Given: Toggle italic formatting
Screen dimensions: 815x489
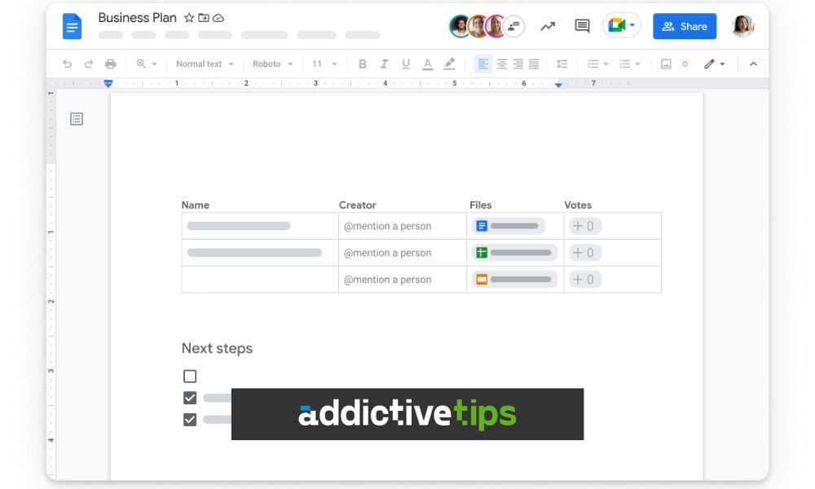Looking at the screenshot, I should click(x=384, y=64).
